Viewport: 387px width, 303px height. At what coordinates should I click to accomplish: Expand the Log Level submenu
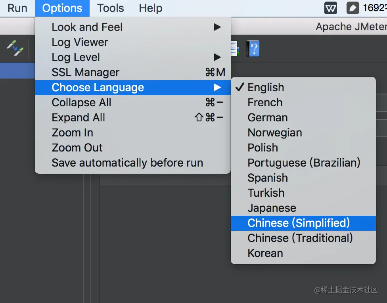(x=133, y=57)
